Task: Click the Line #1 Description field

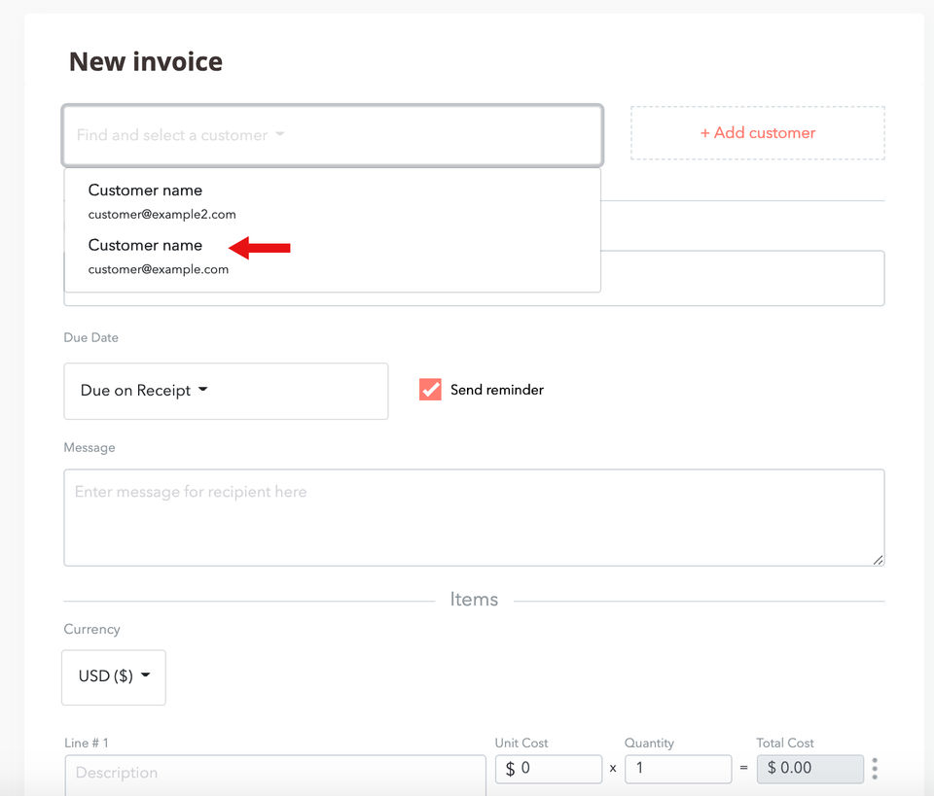Action: (x=275, y=775)
